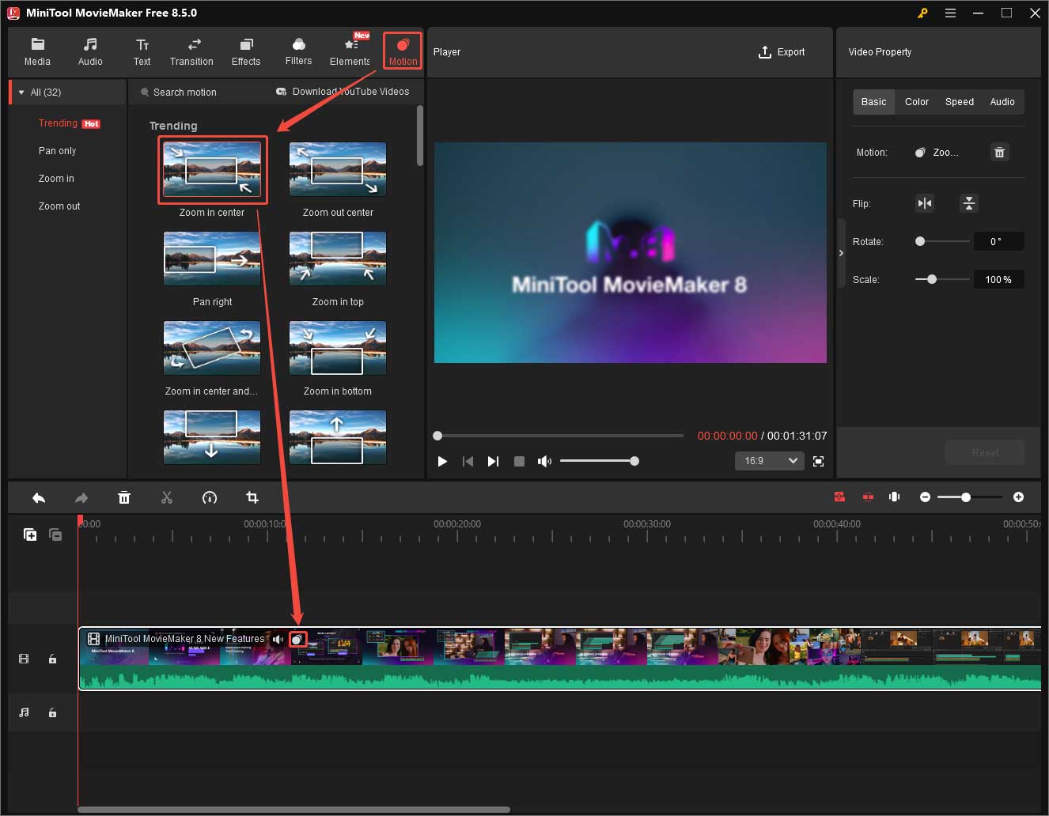1049x816 pixels.
Task: Lock the video track
Action: pyautogui.click(x=52, y=658)
